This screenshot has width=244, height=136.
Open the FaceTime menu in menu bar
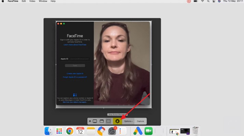point(13,1)
